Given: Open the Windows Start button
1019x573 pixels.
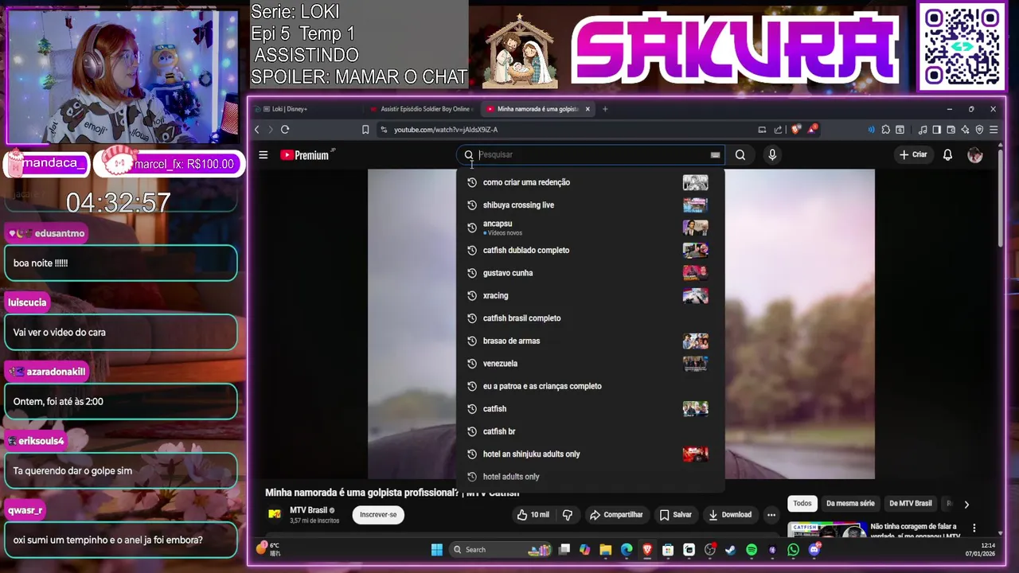Looking at the screenshot, I should click(437, 550).
